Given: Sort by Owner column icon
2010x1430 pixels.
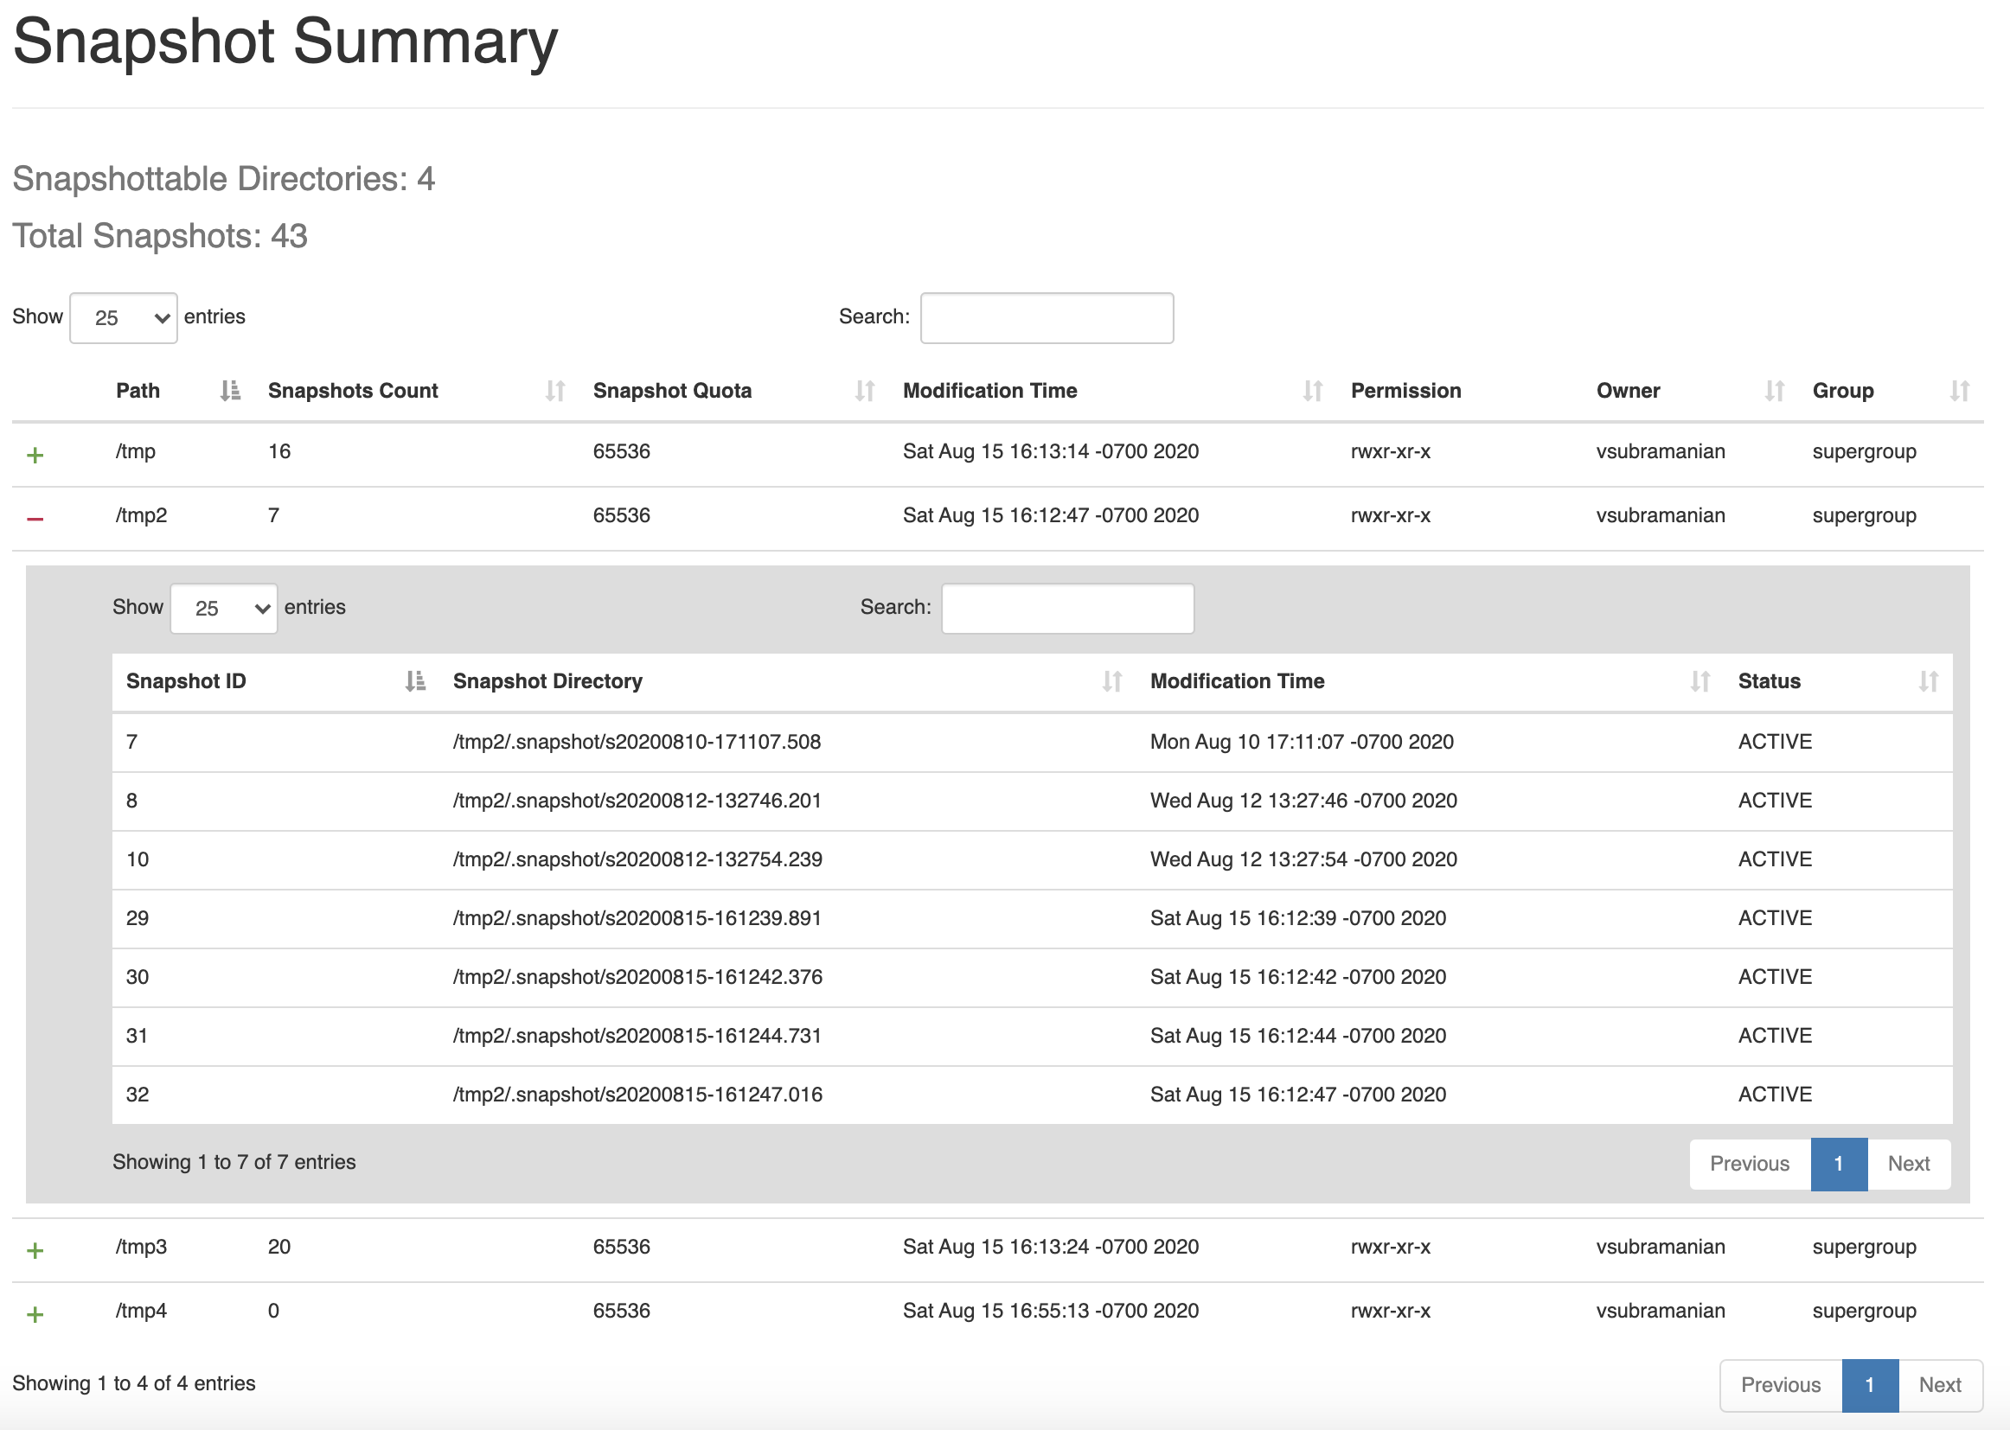Looking at the screenshot, I should tap(1773, 391).
